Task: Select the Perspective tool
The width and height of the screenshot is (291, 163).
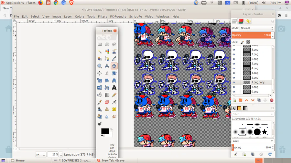Action: [x=114, y=81]
